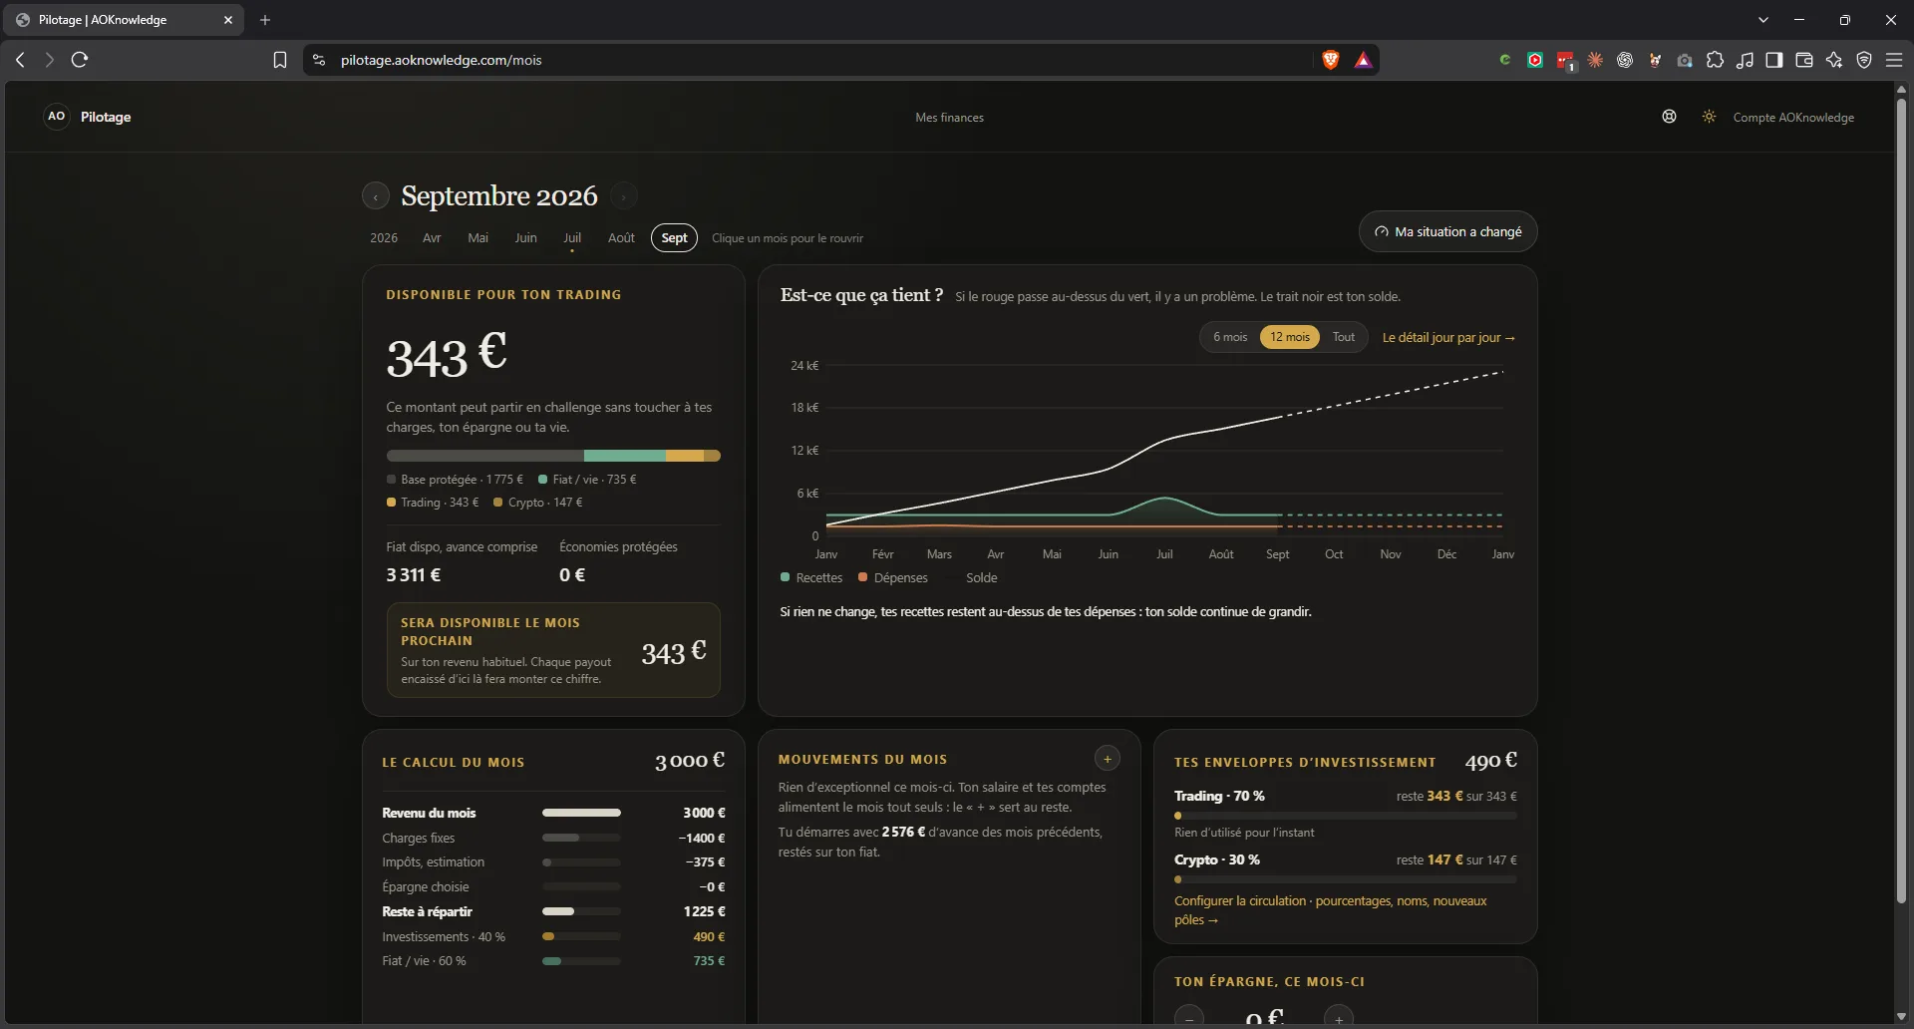This screenshot has height=1029, width=1914.
Task: Toggle the Recettes legend series
Action: click(811, 578)
